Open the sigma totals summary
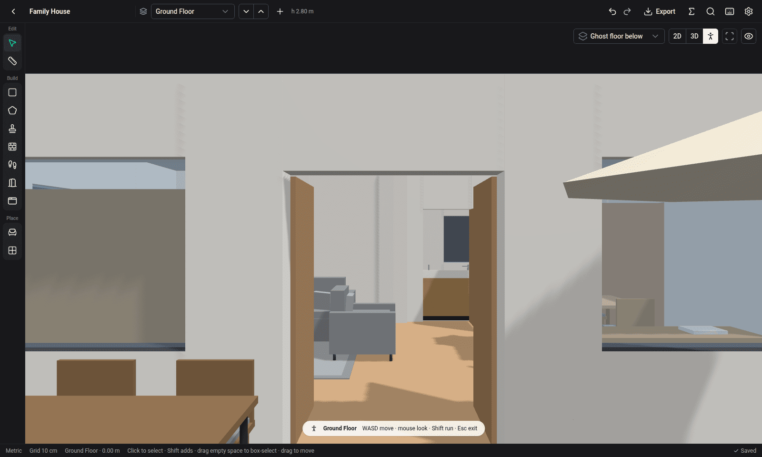The width and height of the screenshot is (762, 457). point(692,11)
